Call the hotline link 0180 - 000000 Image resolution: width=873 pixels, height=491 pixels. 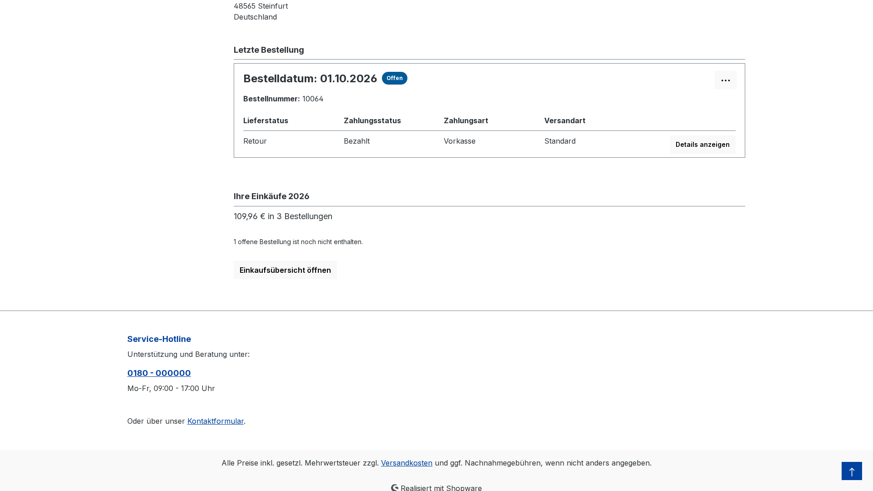coord(159,373)
